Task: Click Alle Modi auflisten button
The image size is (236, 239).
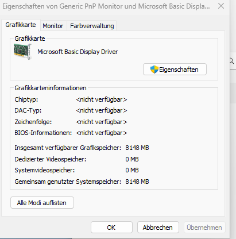Action: click(x=42, y=203)
